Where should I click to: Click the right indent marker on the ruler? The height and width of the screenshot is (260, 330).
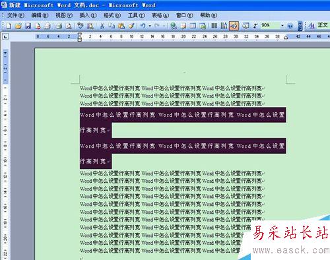tap(286, 38)
